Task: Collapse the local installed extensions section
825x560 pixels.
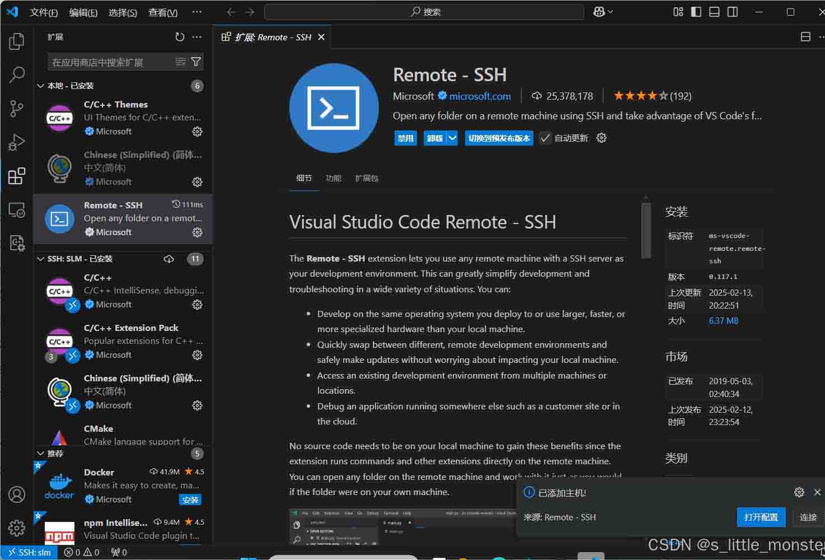Action: (x=40, y=86)
